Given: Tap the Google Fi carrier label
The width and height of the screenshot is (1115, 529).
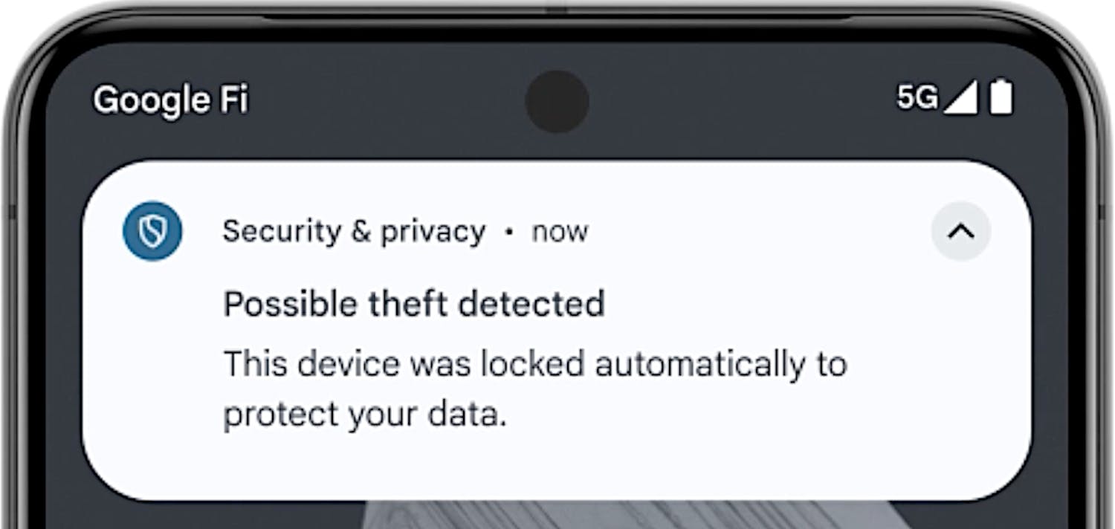Looking at the screenshot, I should (172, 98).
